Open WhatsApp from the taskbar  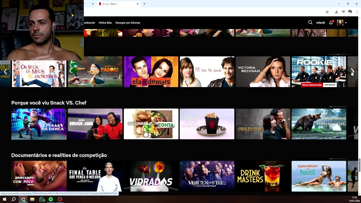click(42, 199)
